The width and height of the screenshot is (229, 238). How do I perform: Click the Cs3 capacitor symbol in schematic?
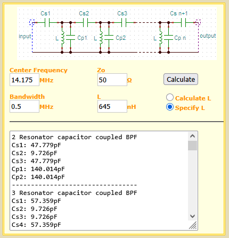[124, 23]
